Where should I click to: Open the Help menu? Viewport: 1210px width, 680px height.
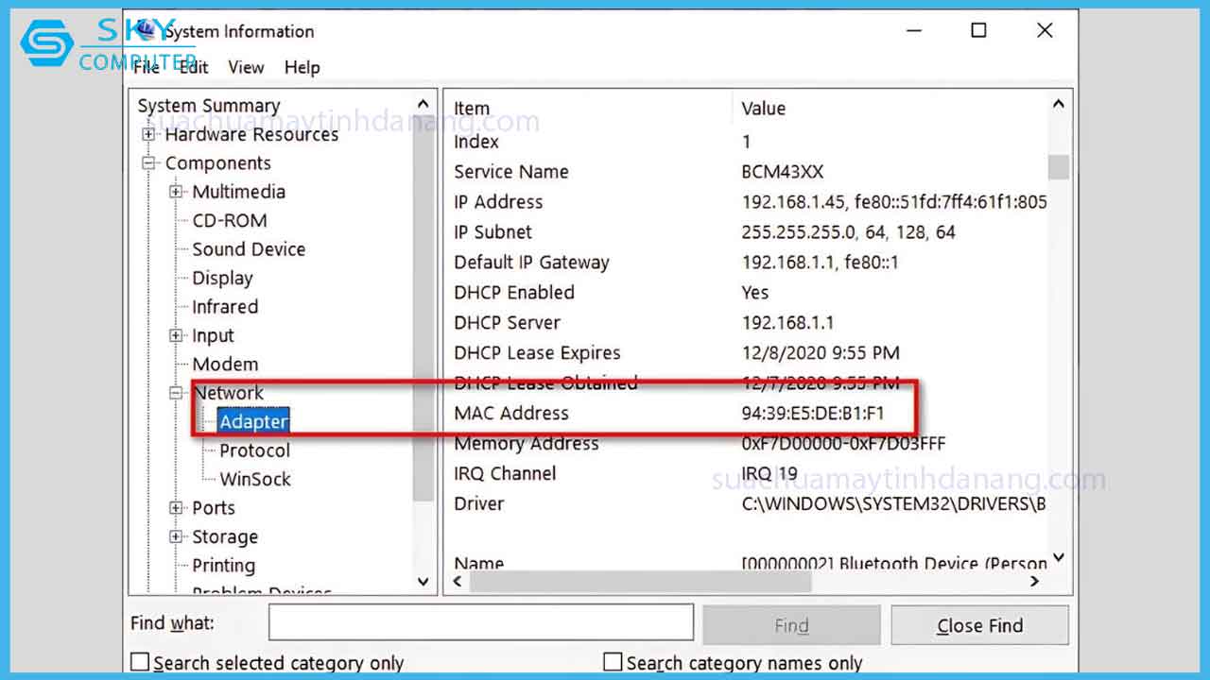pos(302,67)
